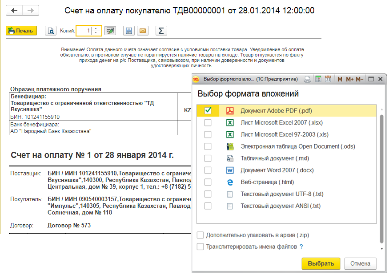The image size is (389, 275).
Task: Click the Open Document (.ods) spreadsheet icon
Action: point(230,146)
